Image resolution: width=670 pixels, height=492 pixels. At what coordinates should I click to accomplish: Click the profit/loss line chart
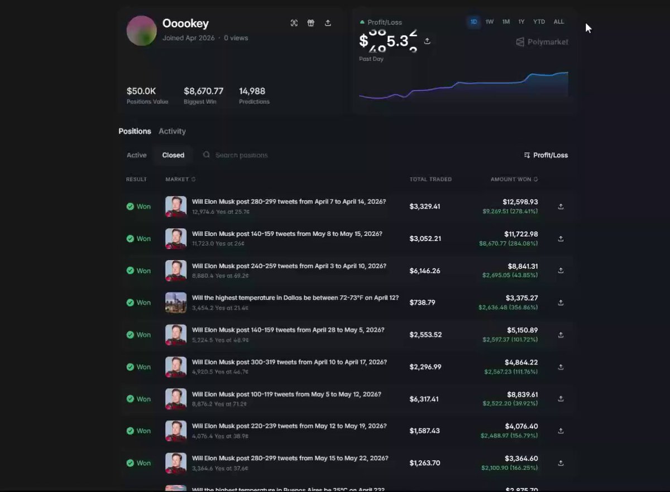click(x=463, y=86)
